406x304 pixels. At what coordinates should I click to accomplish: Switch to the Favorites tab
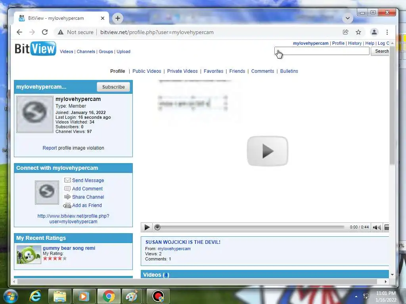(x=213, y=71)
